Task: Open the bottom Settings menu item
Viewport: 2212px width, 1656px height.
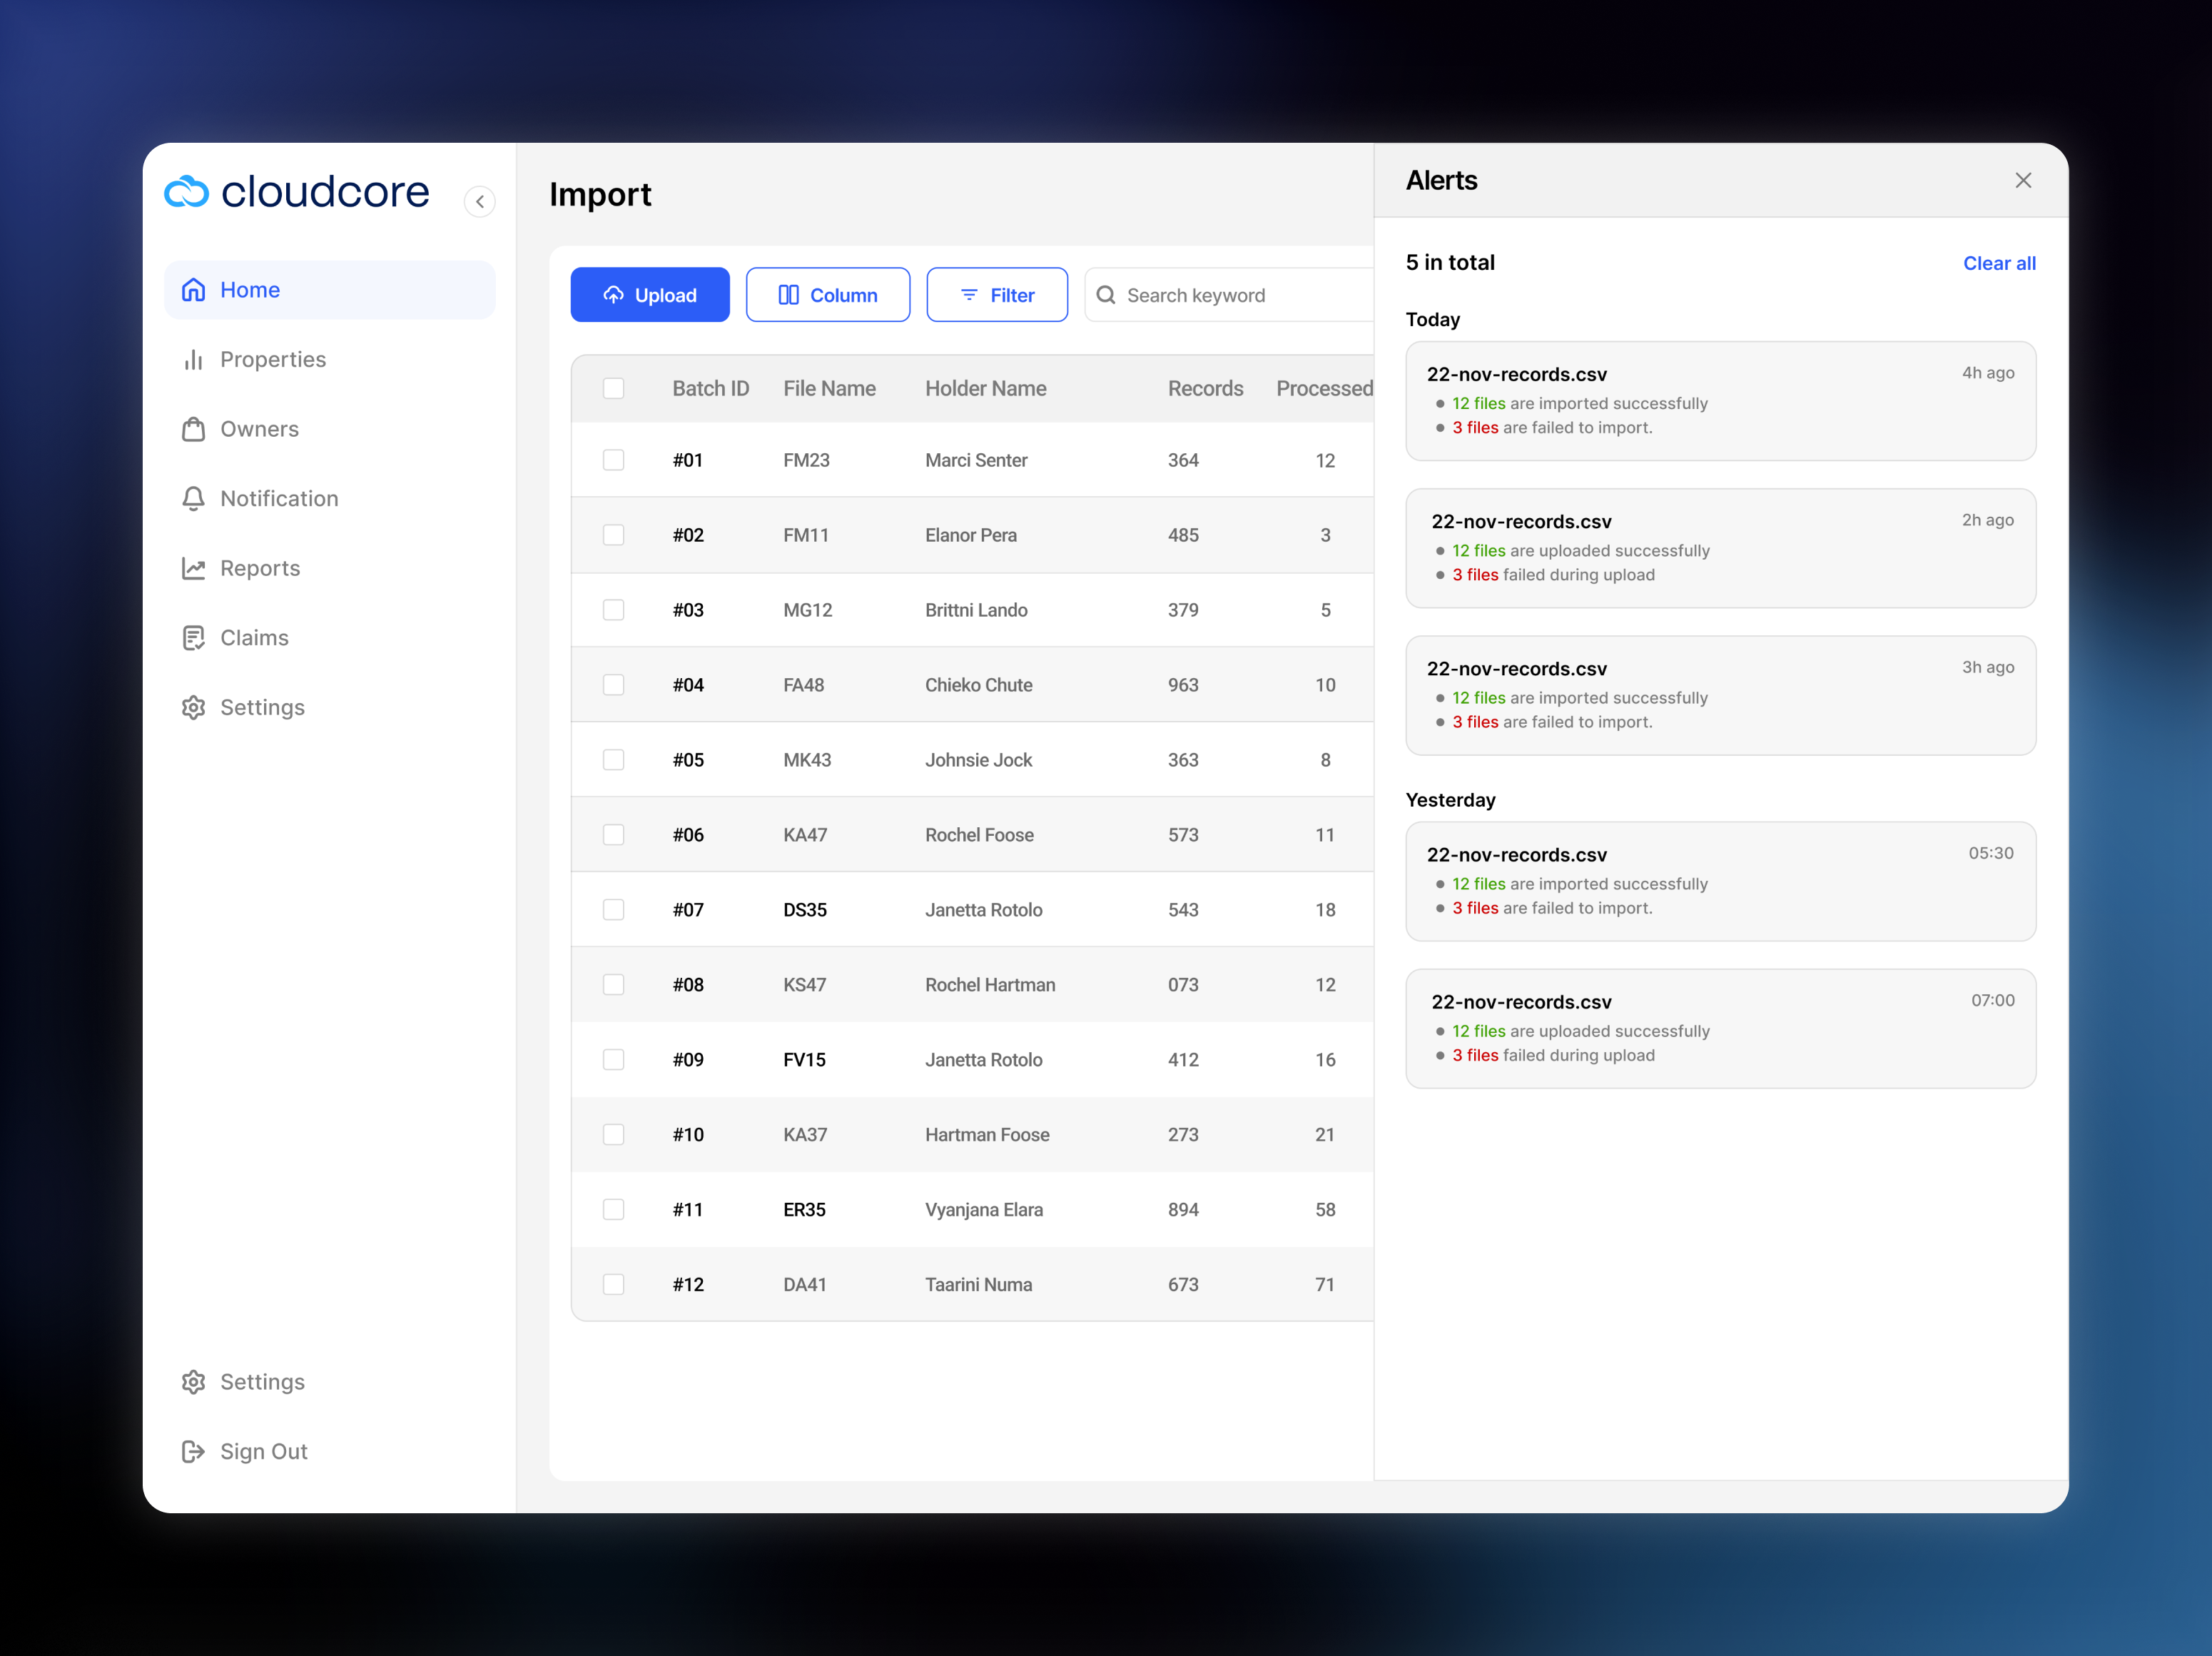Action: 262,1382
